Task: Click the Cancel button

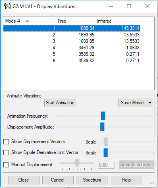Action: click(58, 180)
